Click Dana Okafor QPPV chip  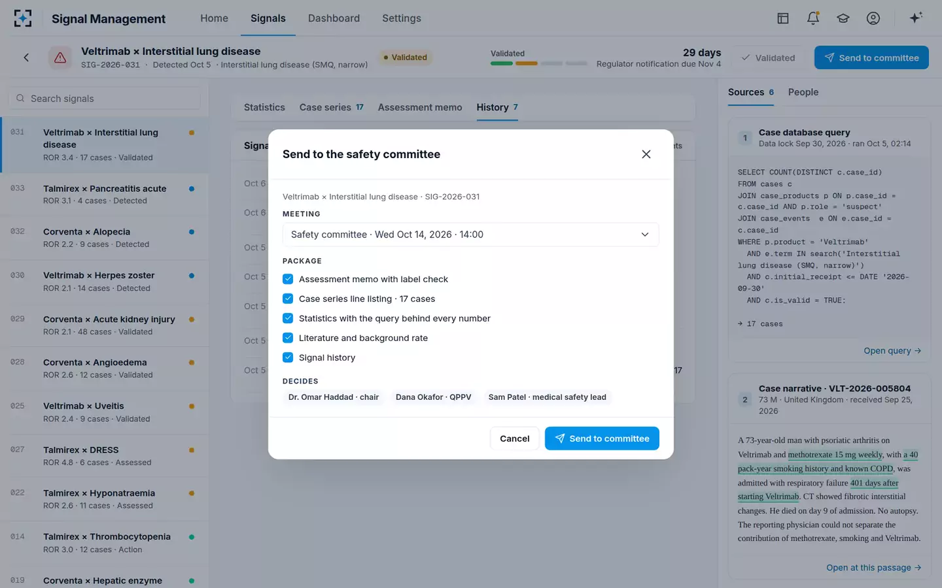point(434,397)
